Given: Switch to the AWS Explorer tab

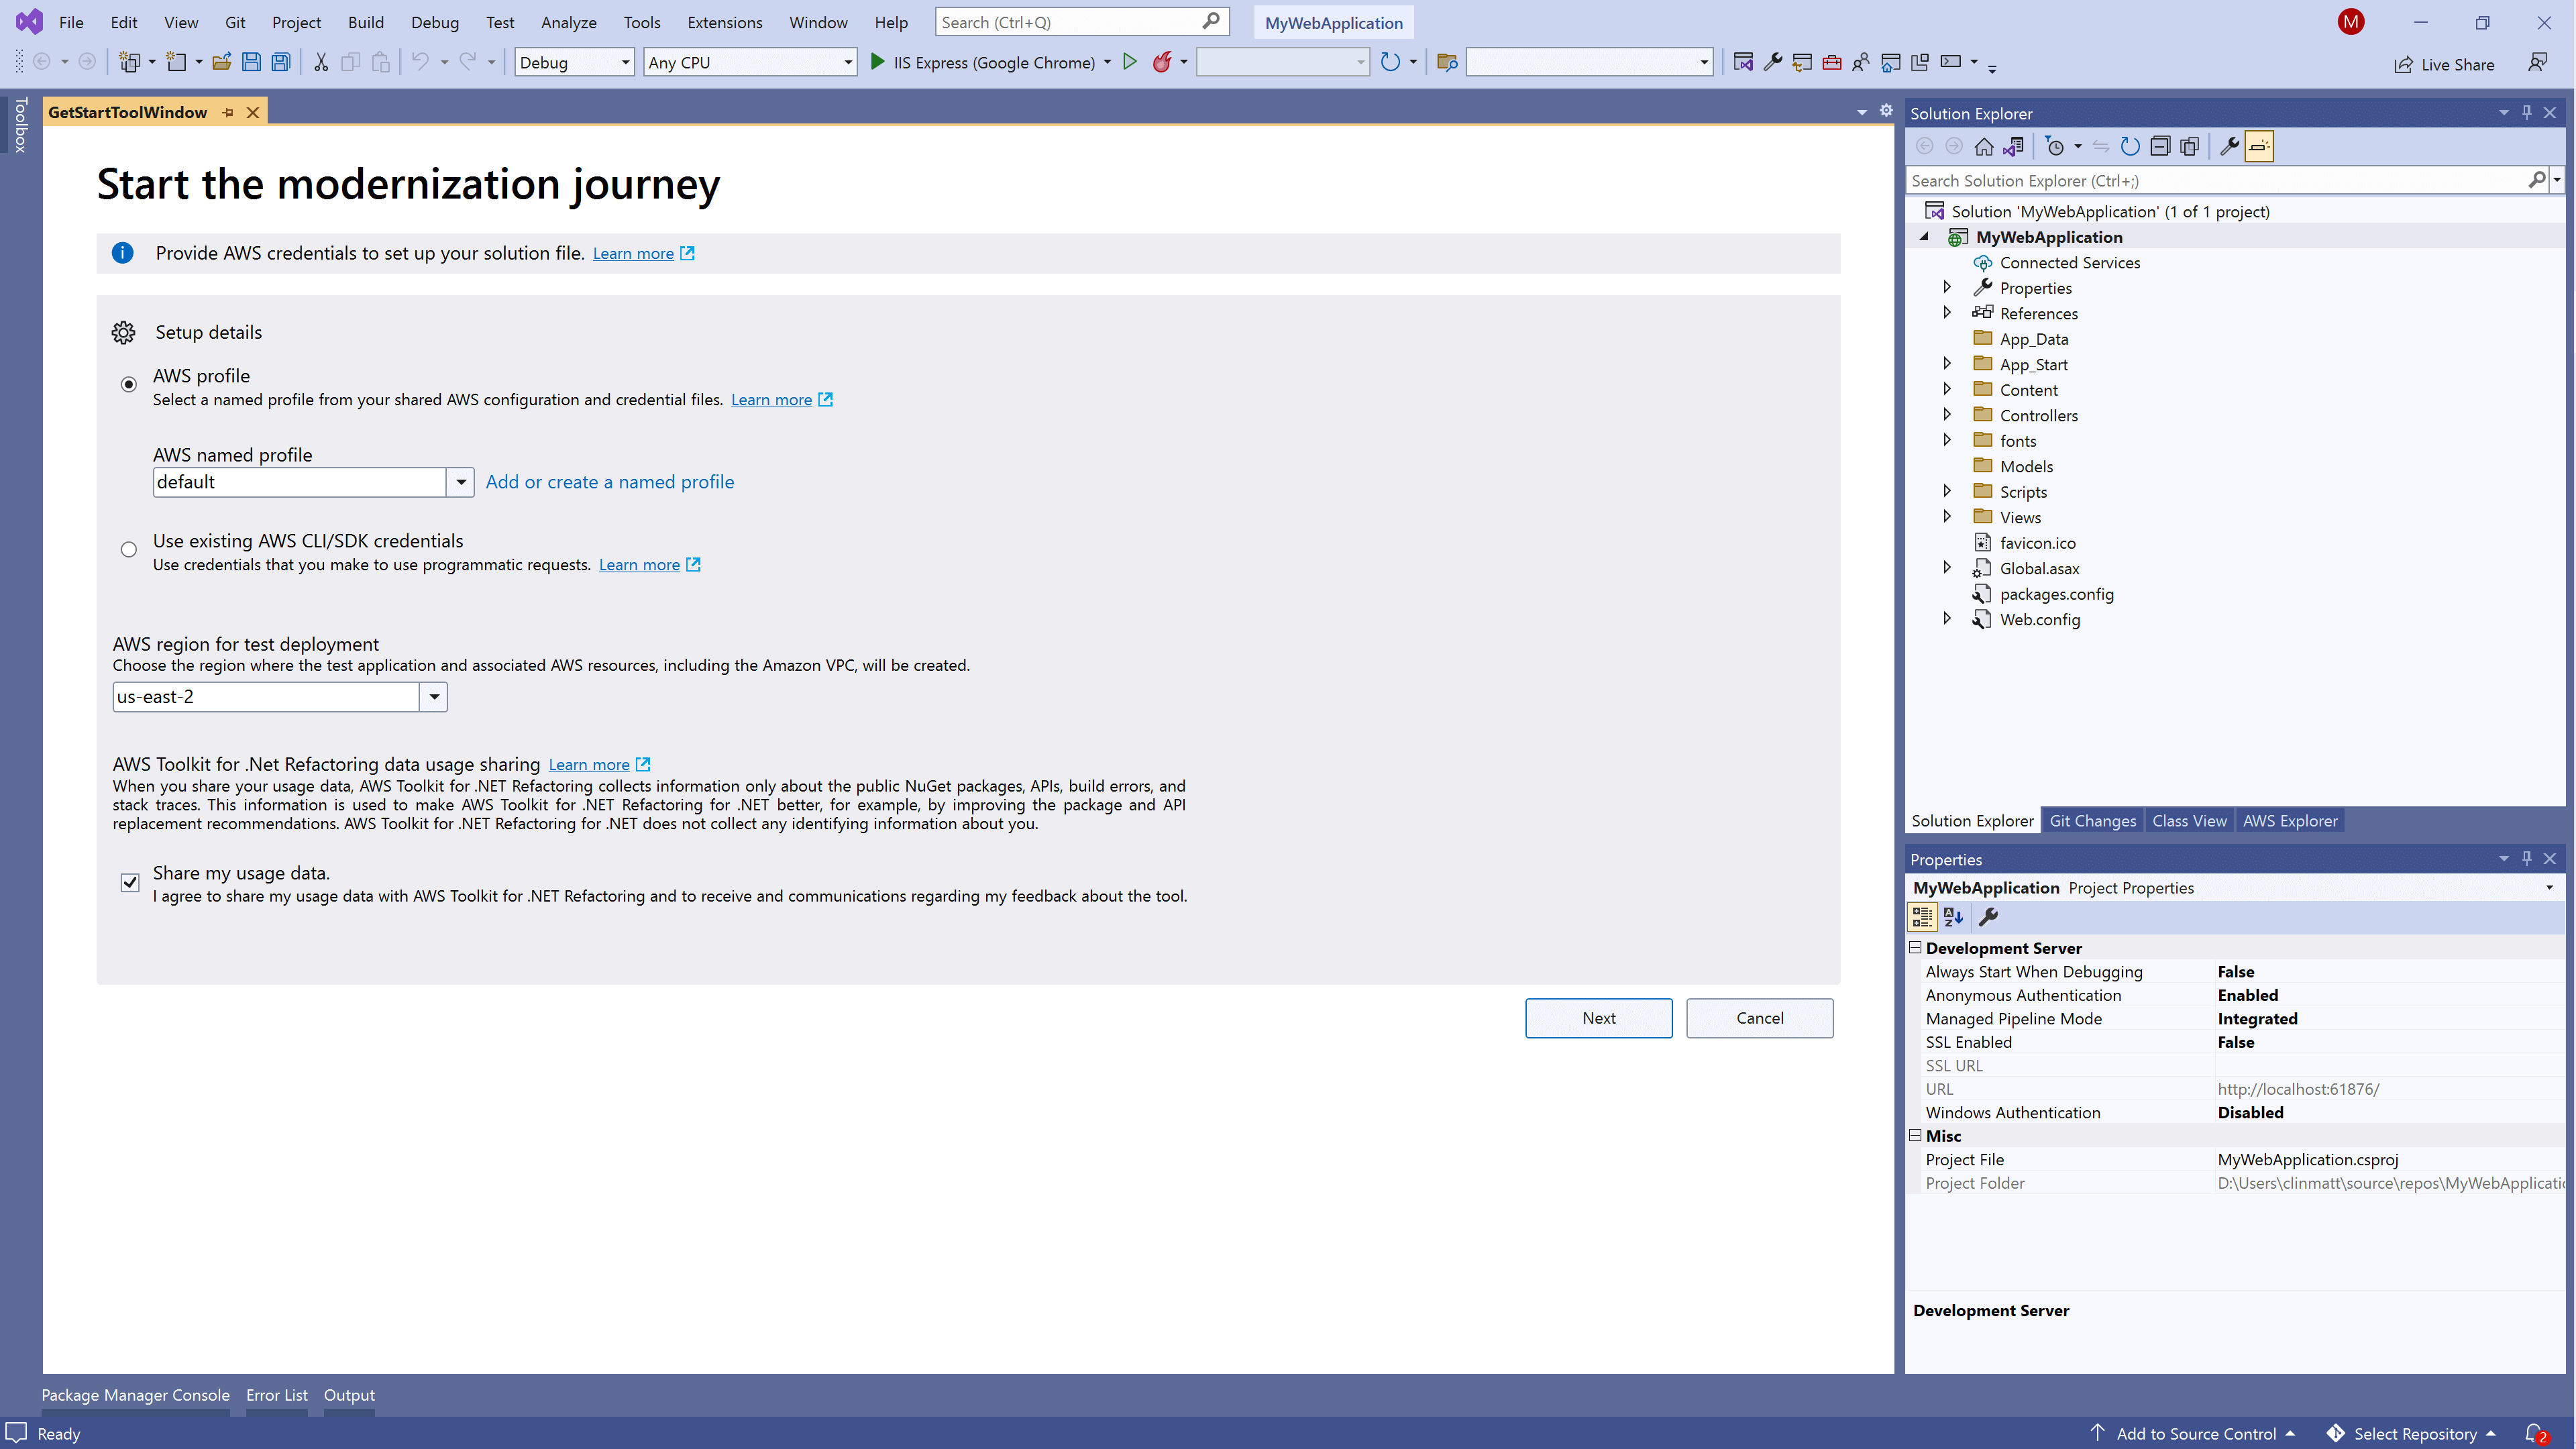Looking at the screenshot, I should click(2290, 820).
